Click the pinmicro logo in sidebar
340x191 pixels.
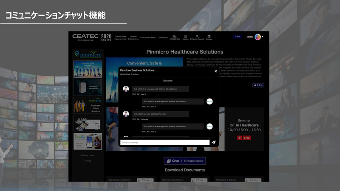pos(88,54)
